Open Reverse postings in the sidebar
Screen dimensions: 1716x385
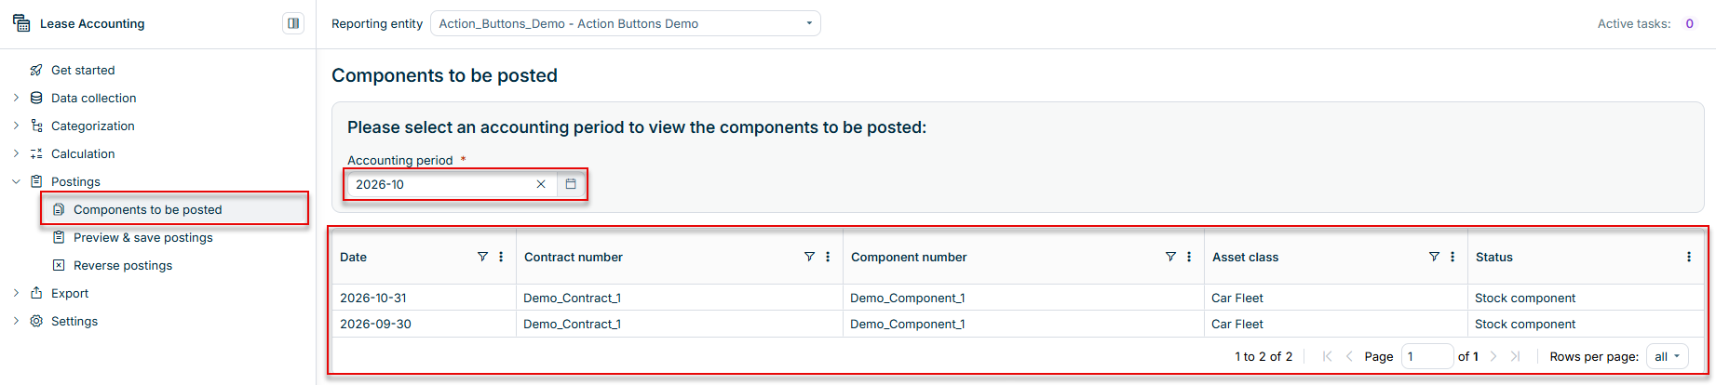click(123, 265)
